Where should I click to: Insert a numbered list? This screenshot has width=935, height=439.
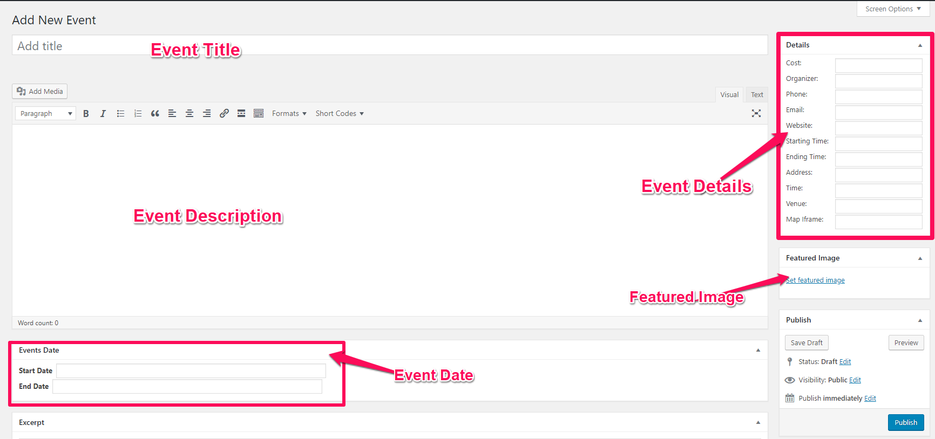pyautogui.click(x=138, y=113)
